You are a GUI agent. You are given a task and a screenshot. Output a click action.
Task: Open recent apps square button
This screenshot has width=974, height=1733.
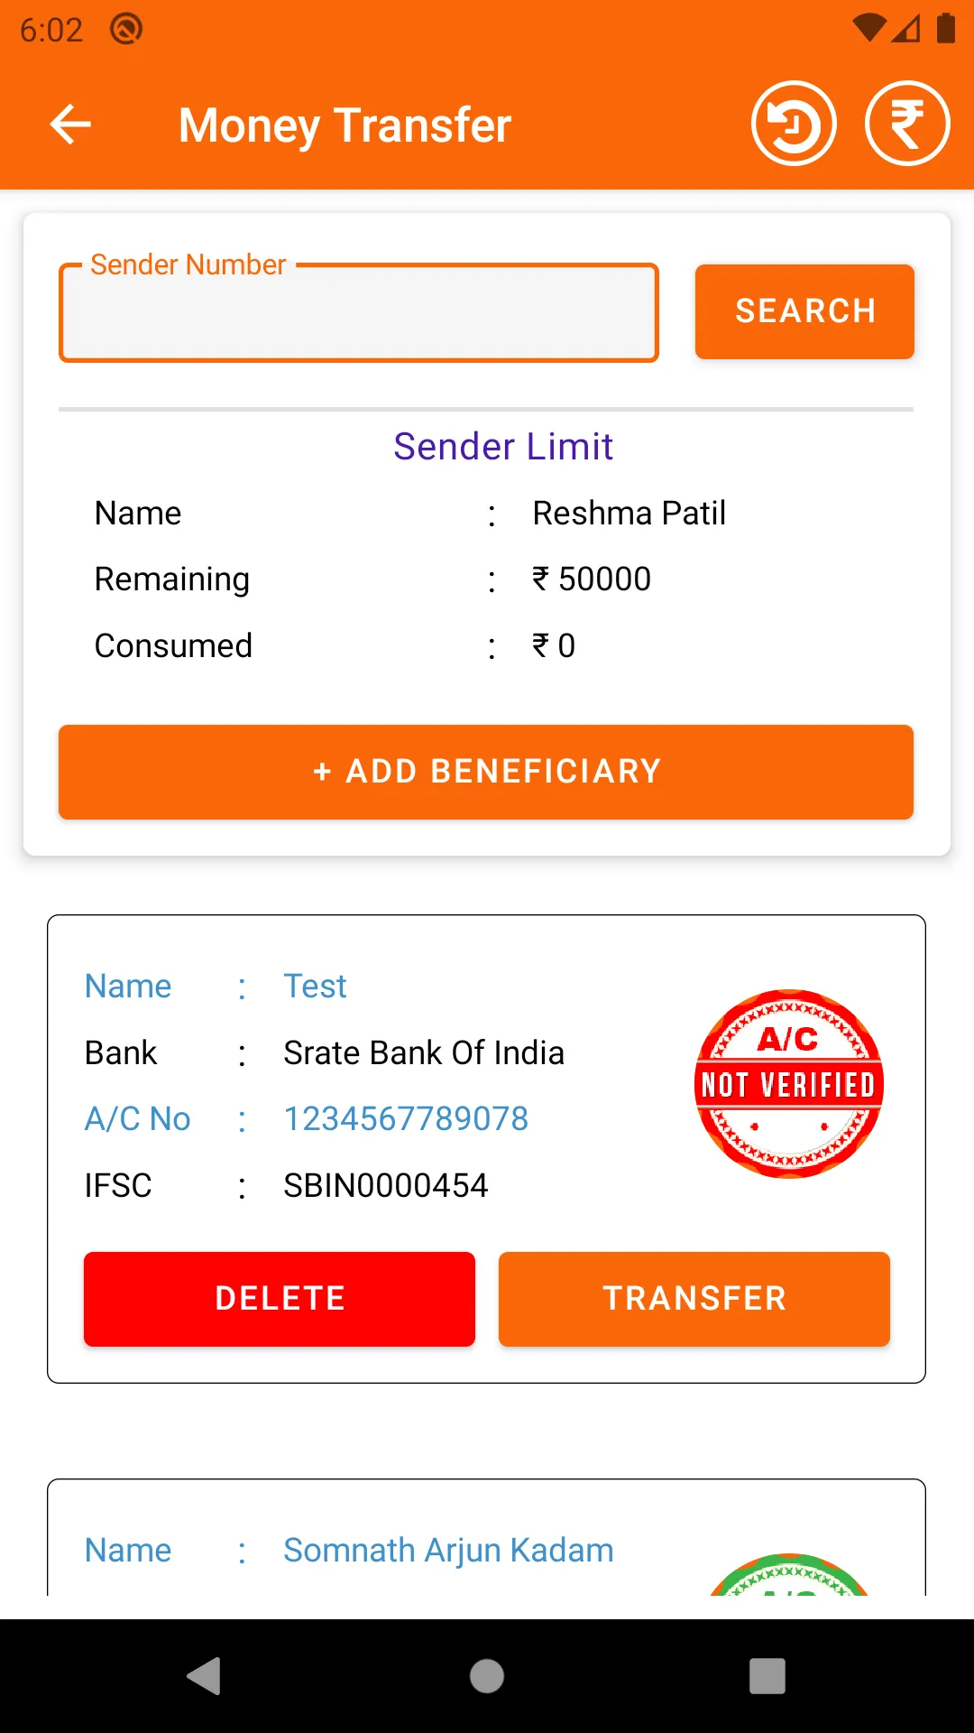(x=767, y=1676)
